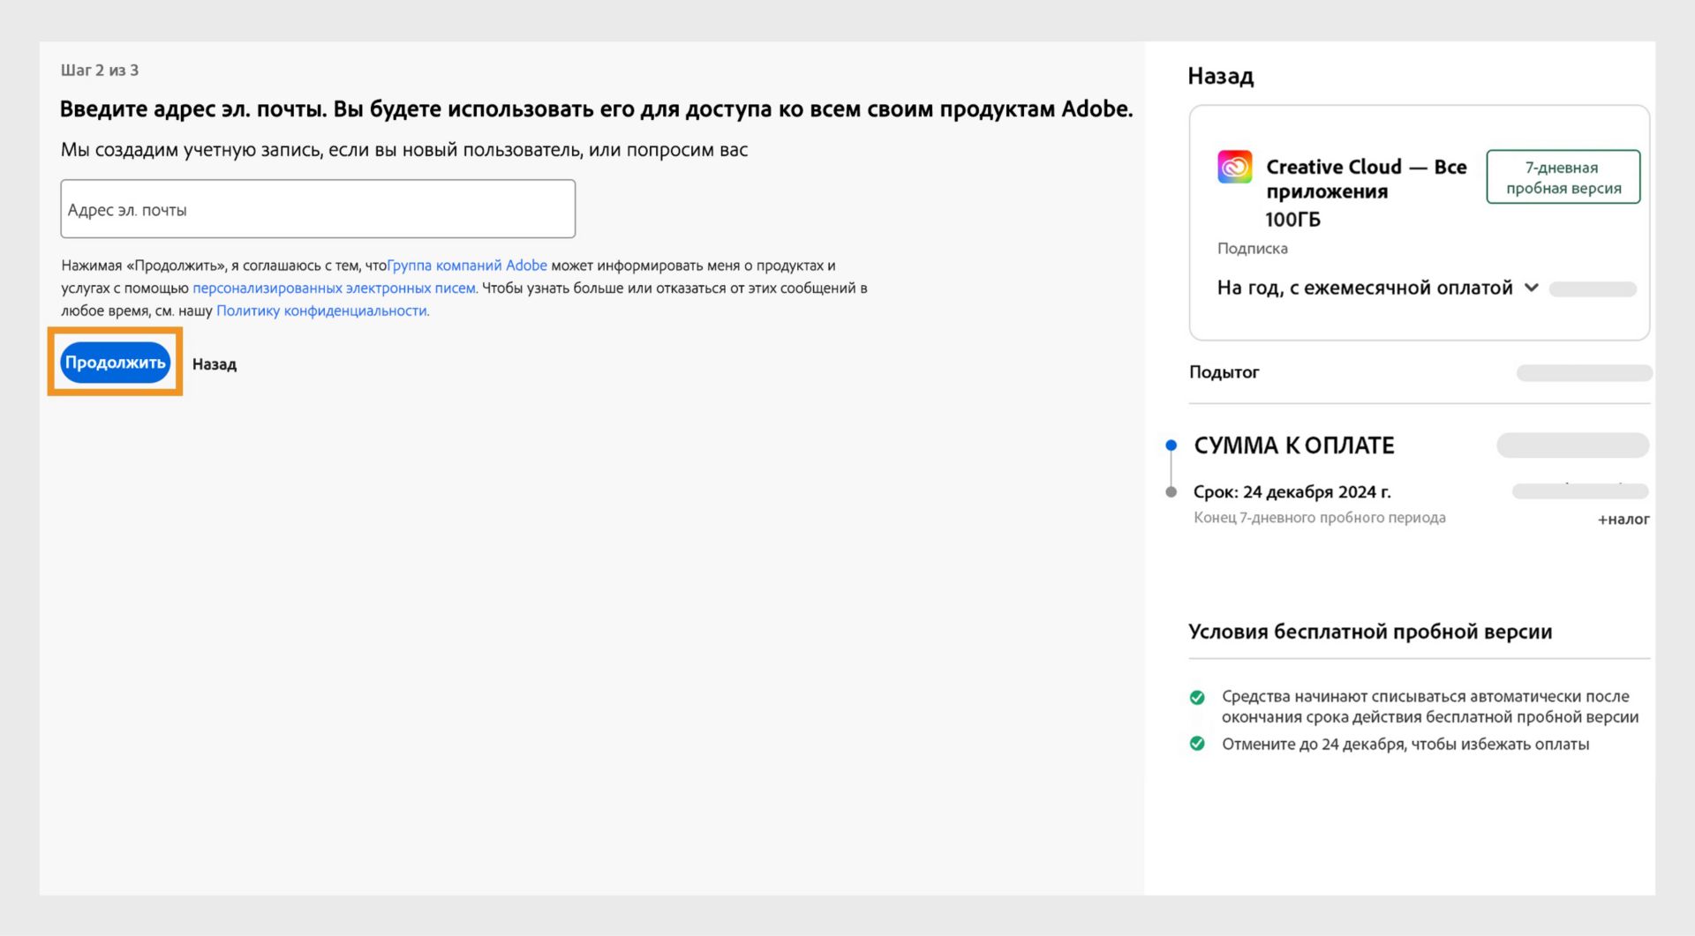Click the email address input field

[x=318, y=209]
